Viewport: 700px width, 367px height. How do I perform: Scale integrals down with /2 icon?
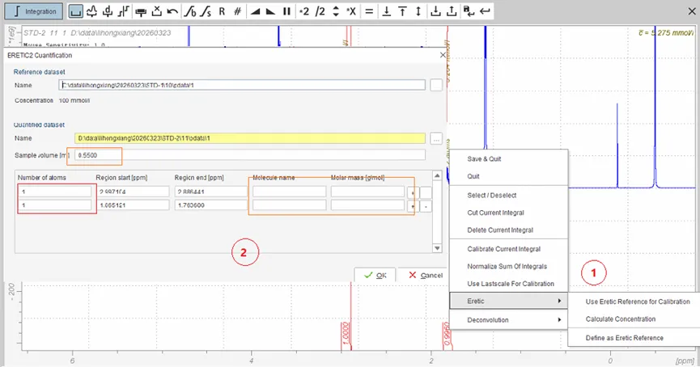[x=320, y=11]
